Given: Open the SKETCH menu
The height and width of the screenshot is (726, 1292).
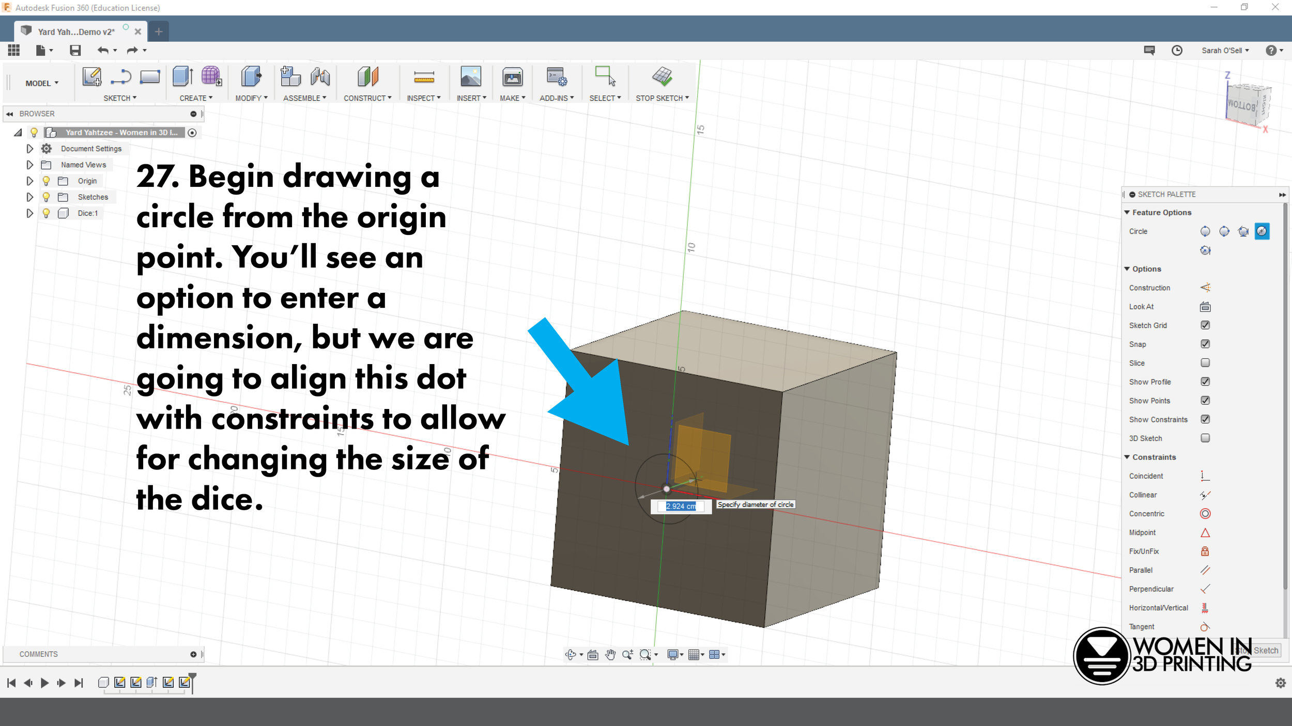Looking at the screenshot, I should pos(120,98).
